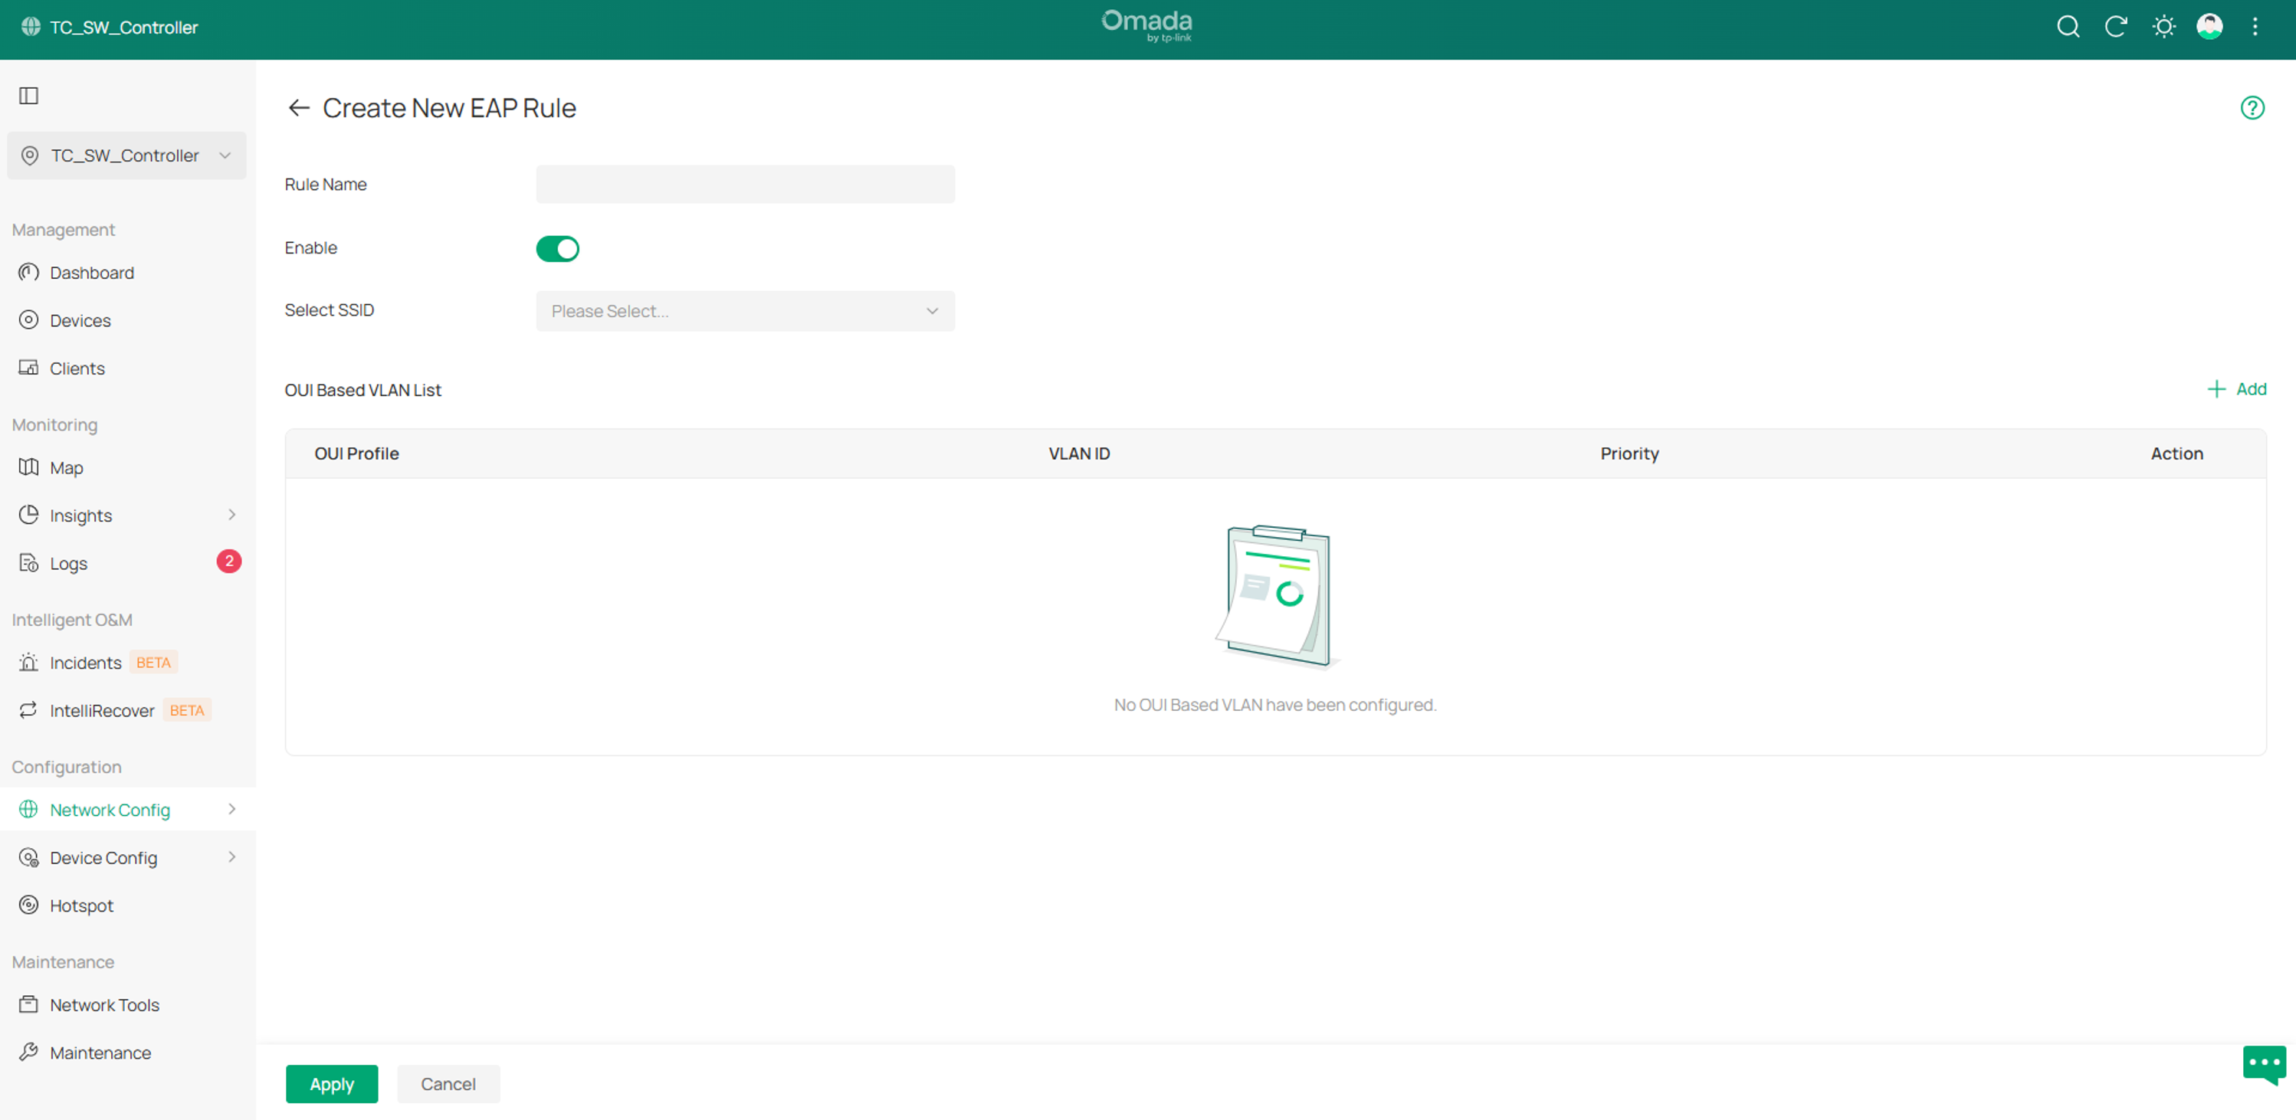Click the Priority column header
Viewport: 2296px width, 1120px height.
[x=1629, y=454]
